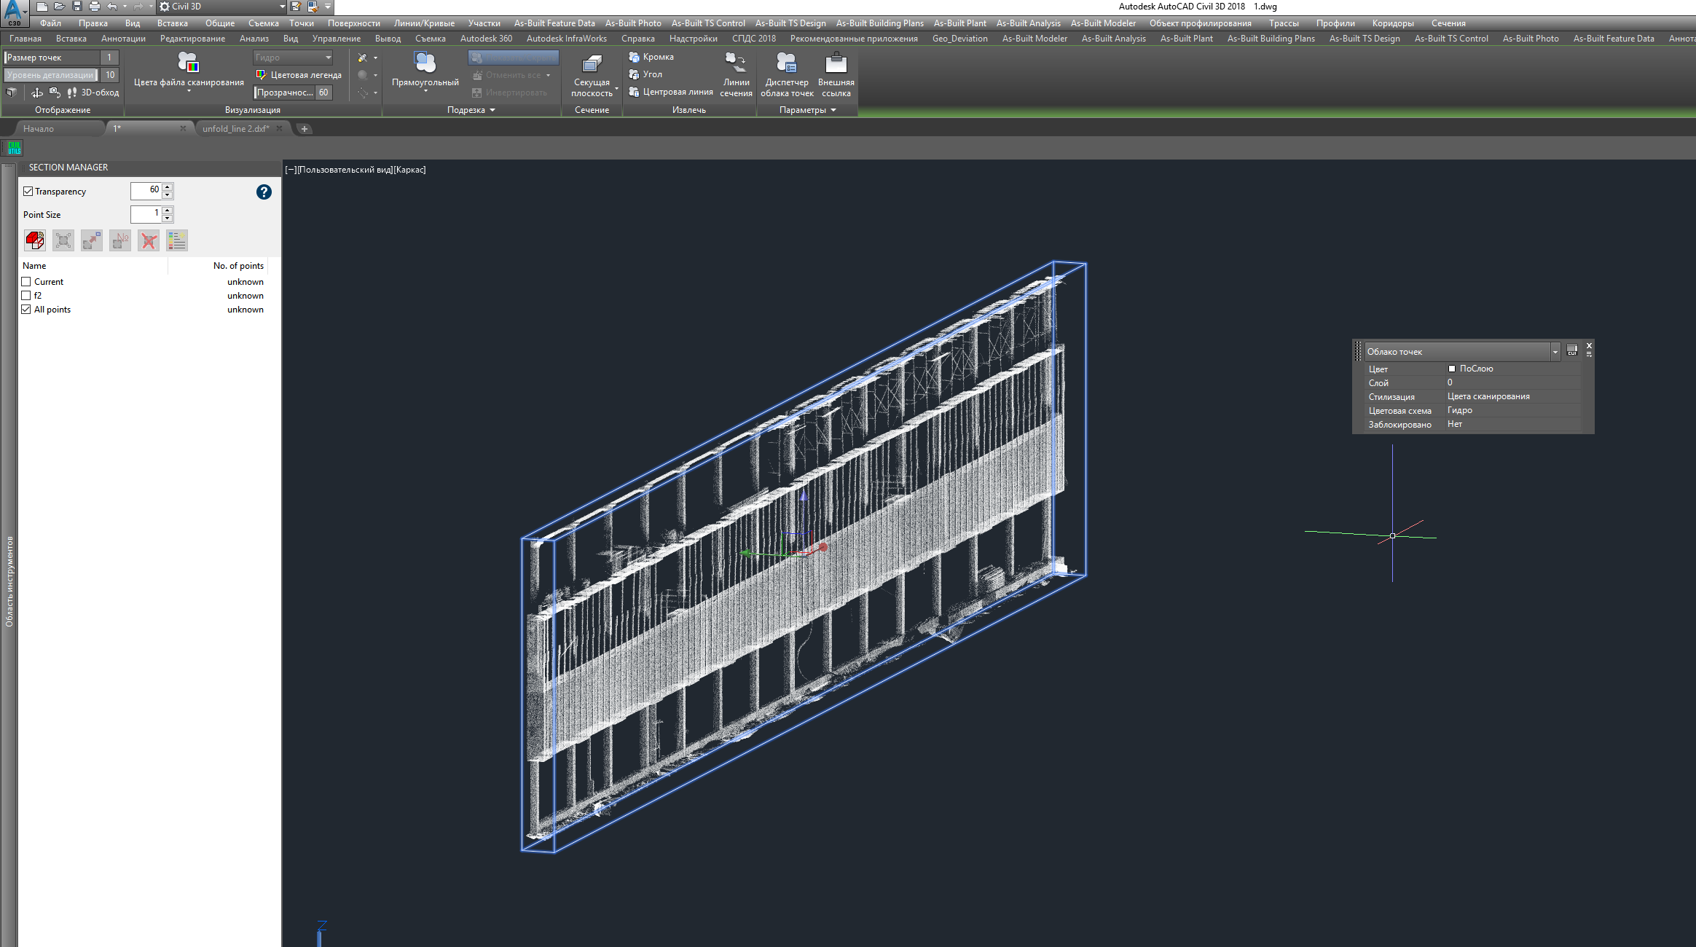The height and width of the screenshot is (947, 1696).
Task: Enable the All points visibility checkbox
Action: [x=25, y=309]
